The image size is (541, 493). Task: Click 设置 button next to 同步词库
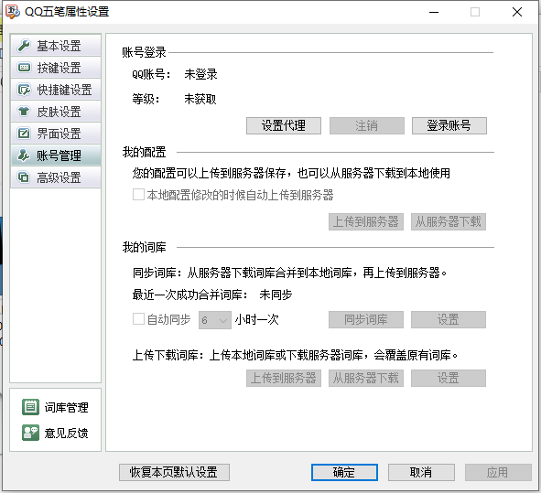click(449, 319)
